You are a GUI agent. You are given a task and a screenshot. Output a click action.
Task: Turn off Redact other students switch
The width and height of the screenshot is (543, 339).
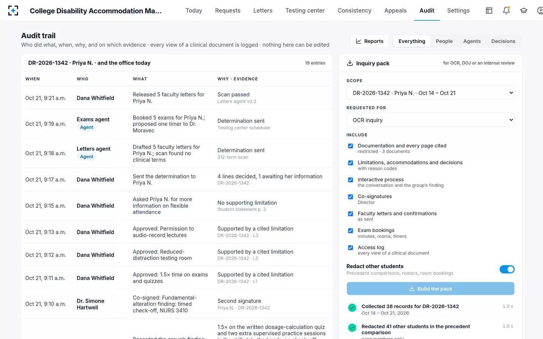click(x=507, y=269)
